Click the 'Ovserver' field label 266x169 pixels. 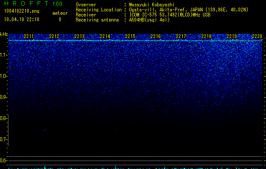[x=86, y=5]
